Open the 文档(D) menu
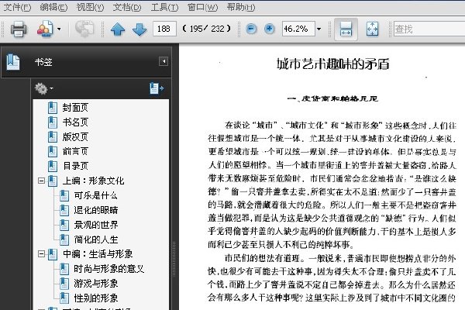The image size is (465, 310). click(127, 7)
